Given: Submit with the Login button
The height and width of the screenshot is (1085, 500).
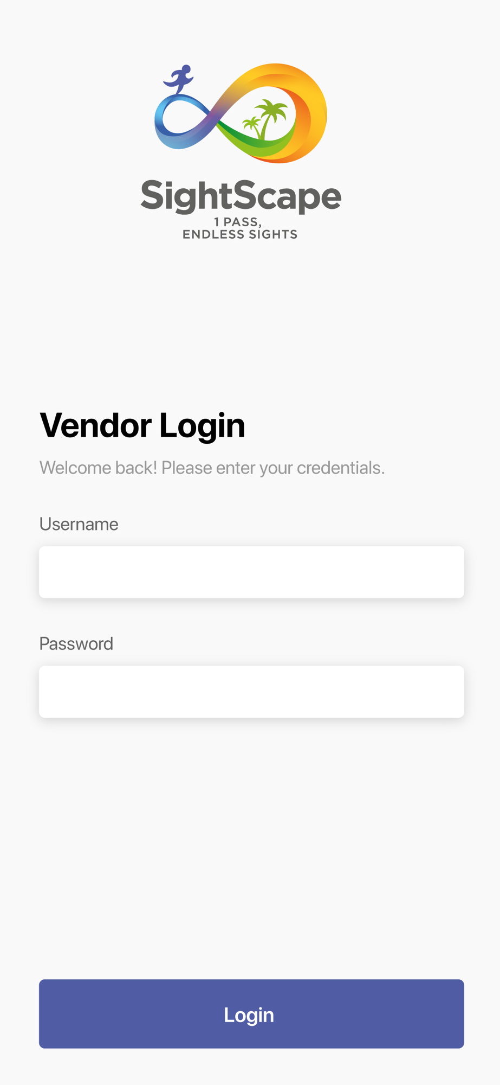Looking at the screenshot, I should 251,1014.
